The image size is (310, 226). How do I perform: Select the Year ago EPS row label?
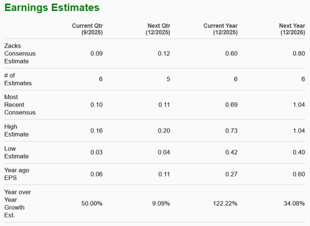tap(16, 174)
